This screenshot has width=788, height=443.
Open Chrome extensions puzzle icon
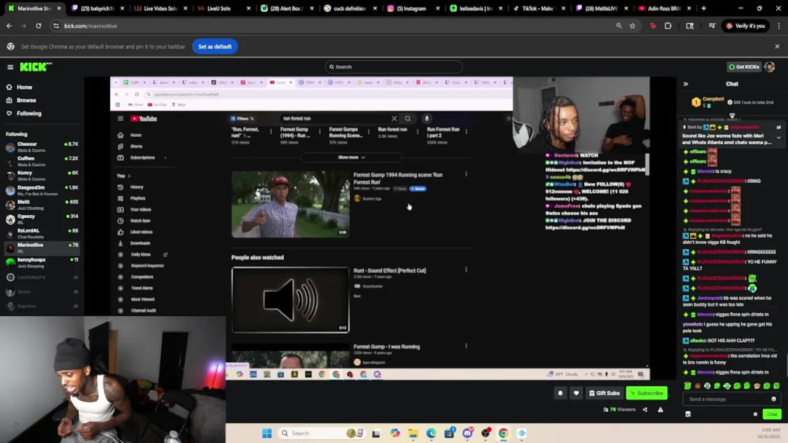(668, 26)
